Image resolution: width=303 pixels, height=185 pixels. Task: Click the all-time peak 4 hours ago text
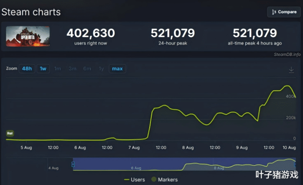point(255,43)
